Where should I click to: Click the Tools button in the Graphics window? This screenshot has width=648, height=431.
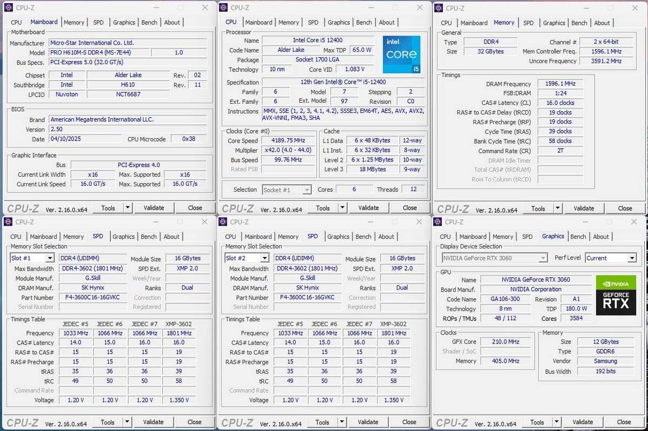(x=537, y=421)
